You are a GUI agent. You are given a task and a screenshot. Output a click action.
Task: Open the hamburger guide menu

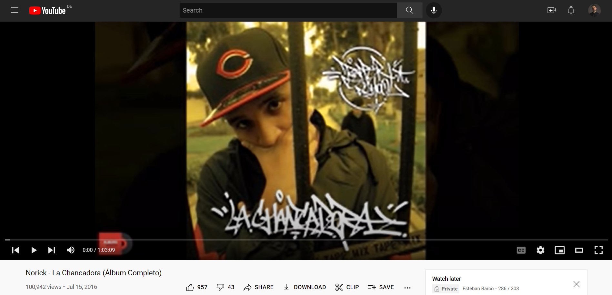tap(15, 10)
